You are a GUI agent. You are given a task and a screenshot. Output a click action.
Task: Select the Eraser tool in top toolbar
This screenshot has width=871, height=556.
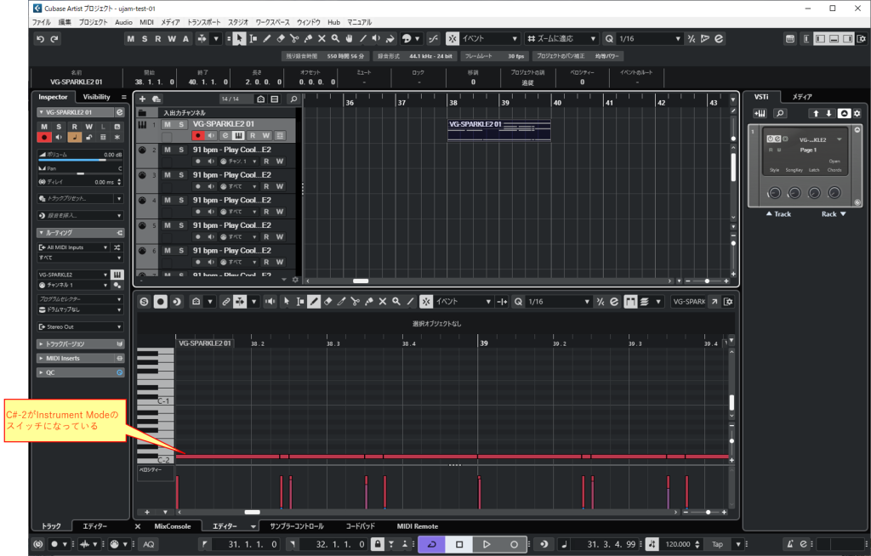coord(280,39)
